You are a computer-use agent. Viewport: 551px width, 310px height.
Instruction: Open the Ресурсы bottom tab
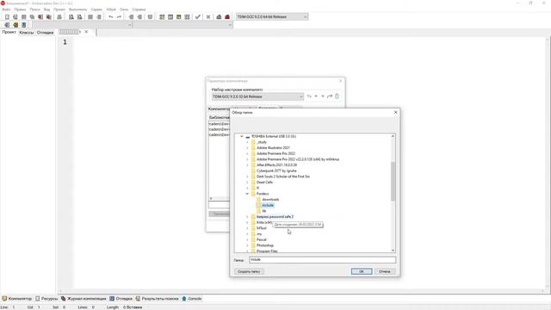pos(46,299)
